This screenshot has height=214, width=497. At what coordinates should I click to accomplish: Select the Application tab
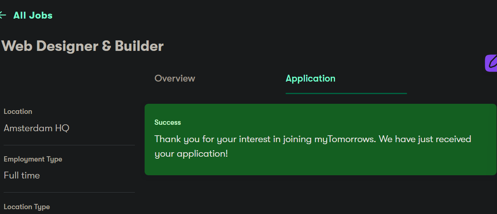(310, 78)
